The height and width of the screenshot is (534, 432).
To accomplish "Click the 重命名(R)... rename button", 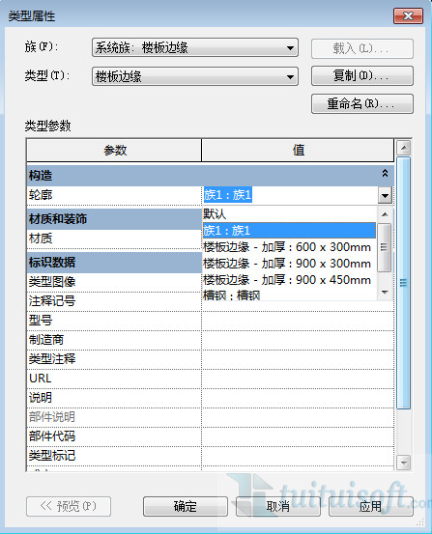I will point(362,103).
